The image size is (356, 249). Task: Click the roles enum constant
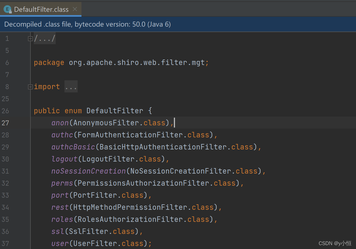[62, 219]
